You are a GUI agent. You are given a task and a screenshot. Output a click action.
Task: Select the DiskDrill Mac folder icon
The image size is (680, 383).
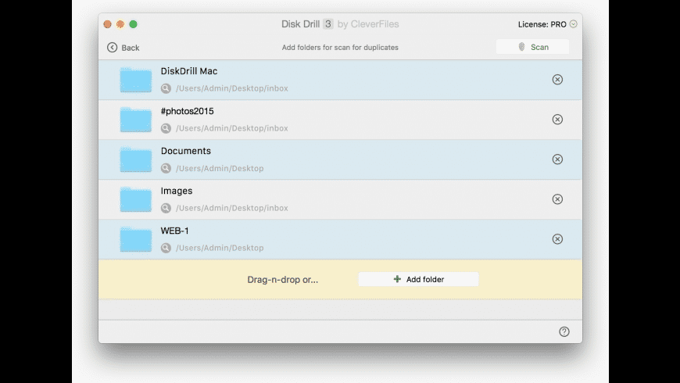coord(135,80)
